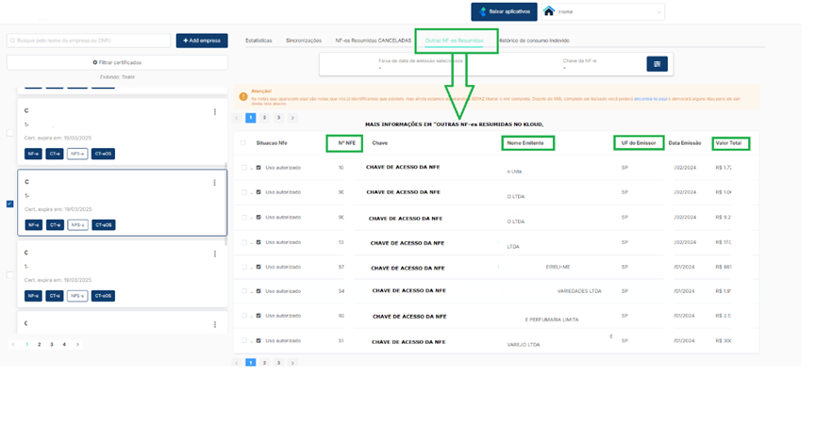Click the blue filter icon button beside Chave da NF-e
Screen dimensions: 833x426
(x=657, y=64)
